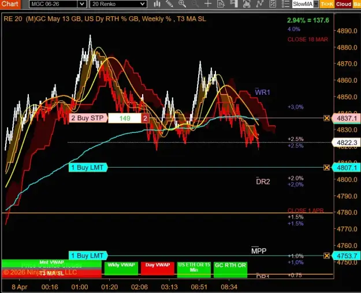Screen dimensions: 361x293
Task: Click the CLOSE 1 APR label
Action: (x=306, y=210)
